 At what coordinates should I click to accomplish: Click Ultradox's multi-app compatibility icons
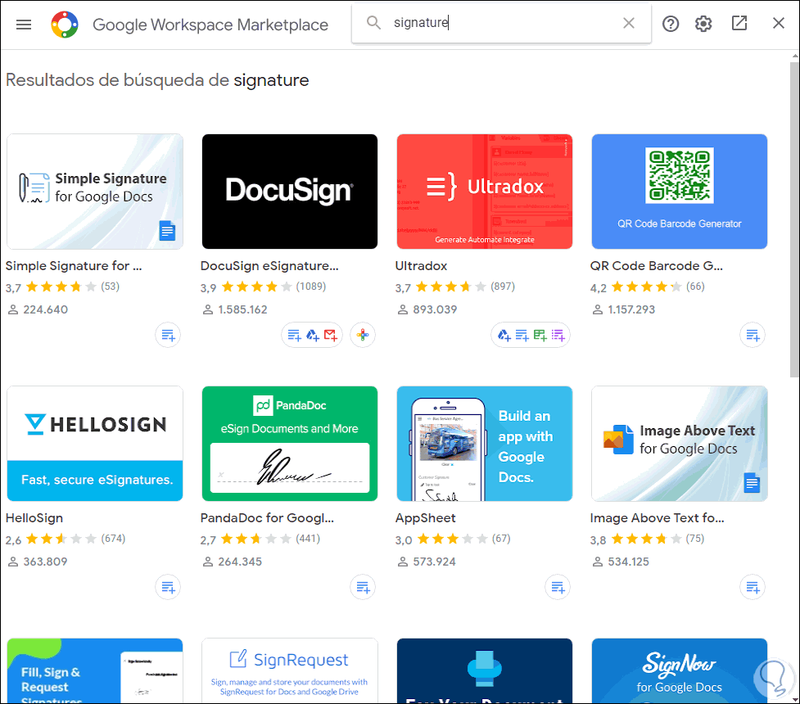point(531,335)
